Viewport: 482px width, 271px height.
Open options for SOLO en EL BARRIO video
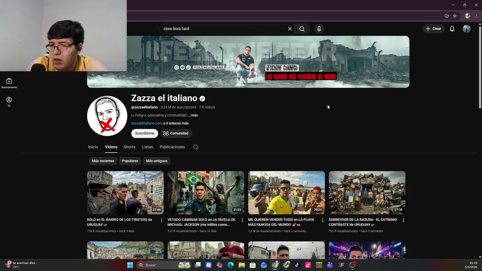[x=162, y=220]
